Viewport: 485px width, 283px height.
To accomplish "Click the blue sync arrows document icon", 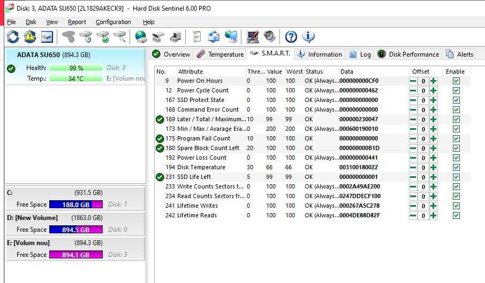I will (214, 37).
